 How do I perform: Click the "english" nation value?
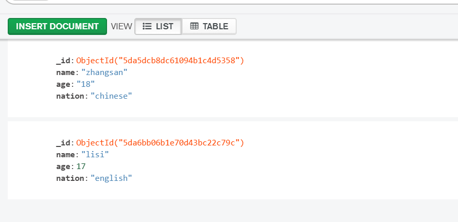pos(111,178)
